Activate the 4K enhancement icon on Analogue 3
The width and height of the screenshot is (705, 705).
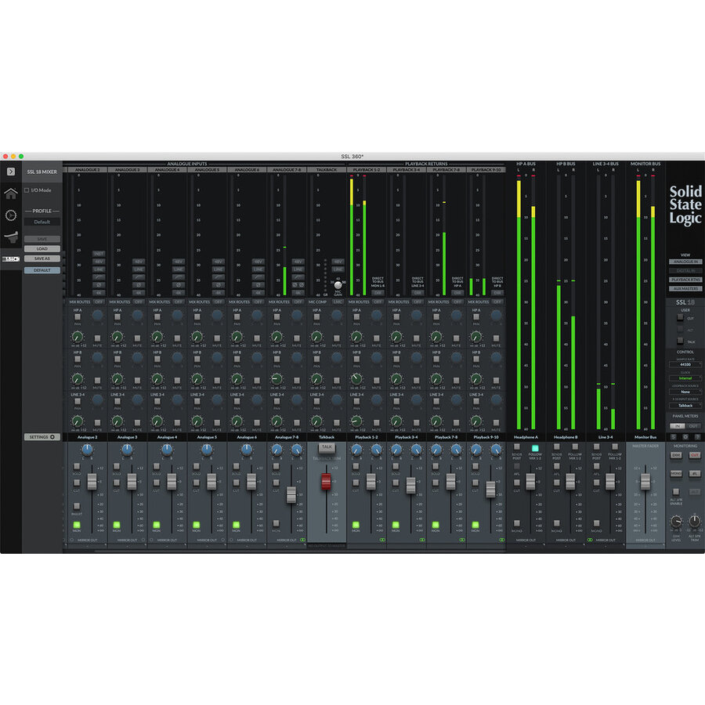click(x=139, y=292)
